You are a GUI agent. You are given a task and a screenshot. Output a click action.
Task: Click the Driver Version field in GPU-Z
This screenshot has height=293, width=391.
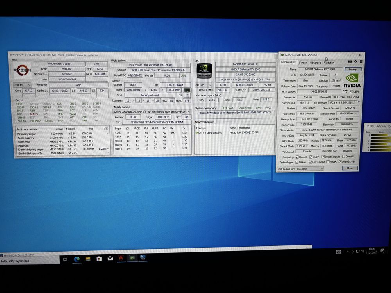click(327, 130)
